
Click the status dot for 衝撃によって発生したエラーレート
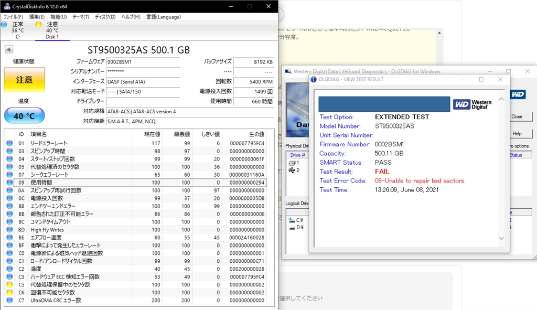tap(9, 245)
